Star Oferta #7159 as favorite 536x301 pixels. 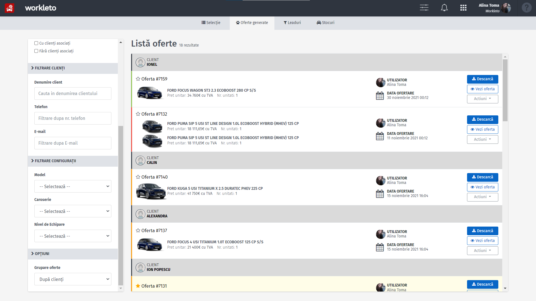(138, 79)
